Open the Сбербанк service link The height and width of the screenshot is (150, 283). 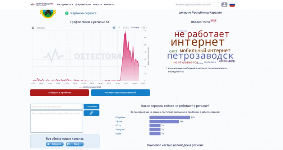[x=120, y=117]
